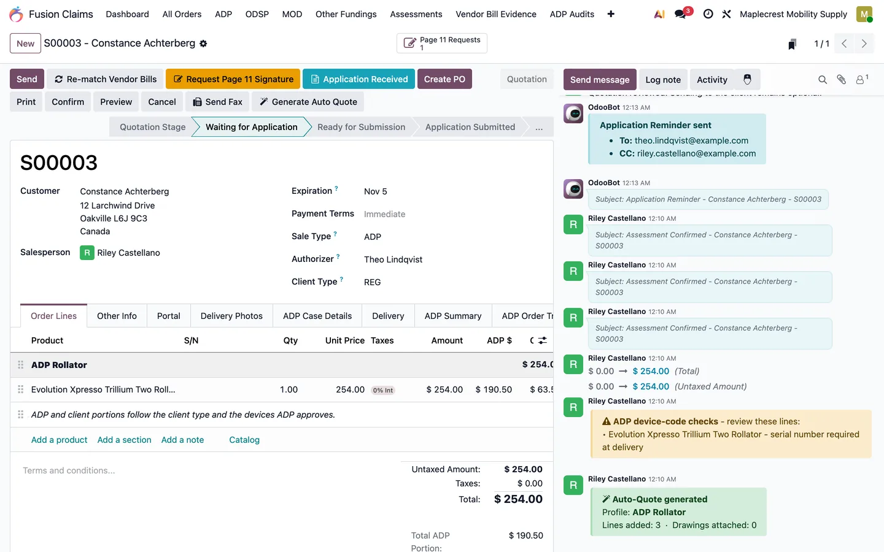This screenshot has width=884, height=552.
Task: Open the Fusion Claims app logo
Action: click(x=17, y=14)
